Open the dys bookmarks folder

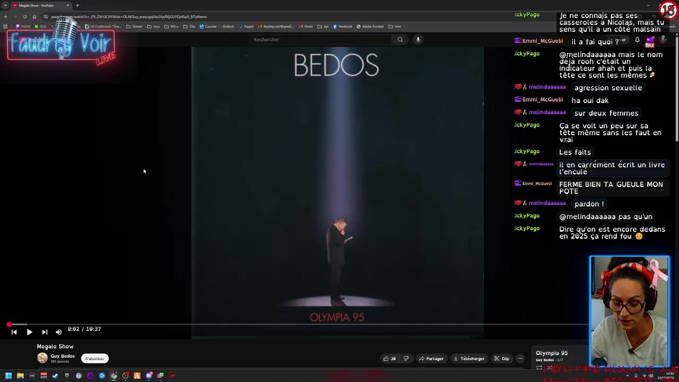coord(323,27)
